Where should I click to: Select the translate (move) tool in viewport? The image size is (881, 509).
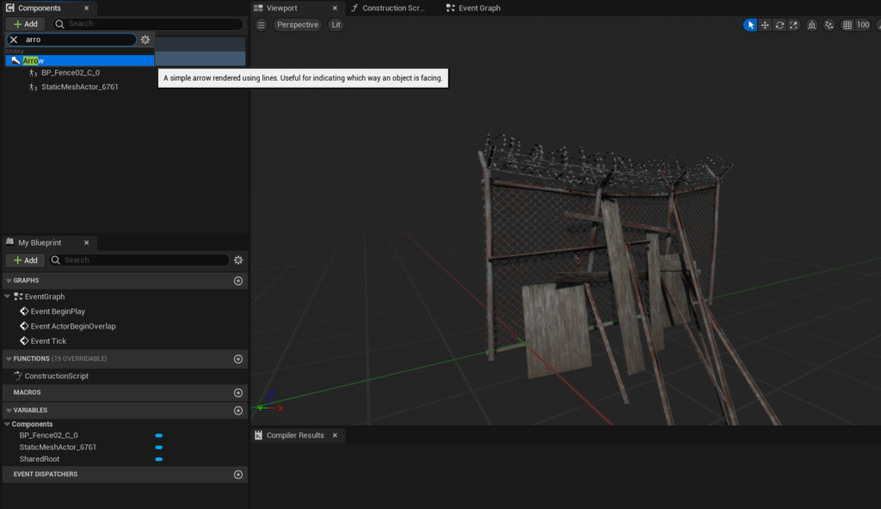tap(765, 25)
